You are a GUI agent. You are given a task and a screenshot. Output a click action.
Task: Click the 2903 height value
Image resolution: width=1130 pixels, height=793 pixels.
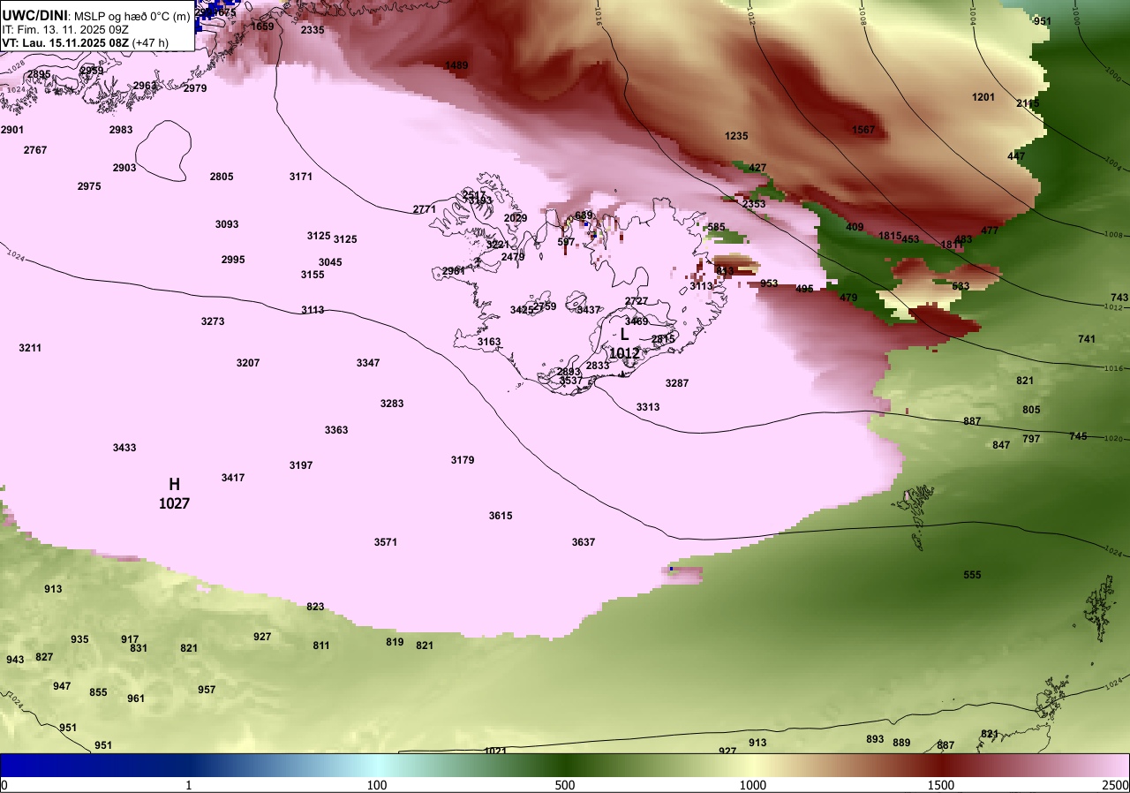pyautogui.click(x=124, y=168)
